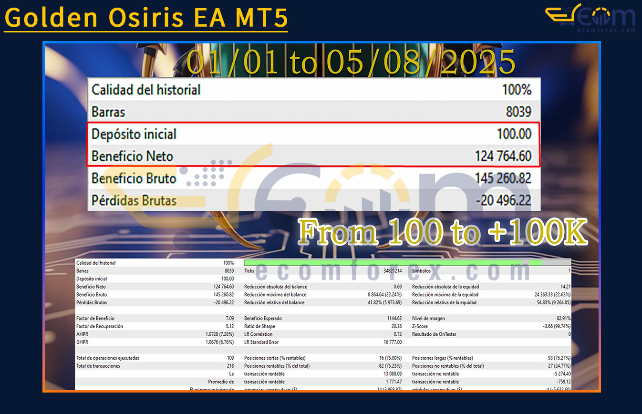The width and height of the screenshot is (642, 414).
Task: Select 'Posiciones largas (% rentables)' label
Action: tap(443, 358)
